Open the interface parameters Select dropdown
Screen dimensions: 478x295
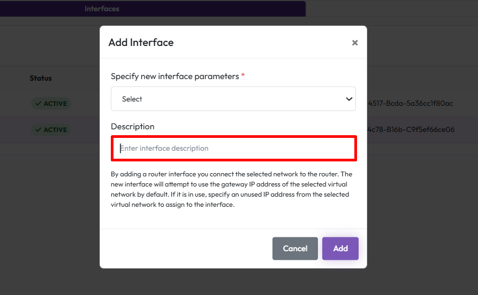233,99
